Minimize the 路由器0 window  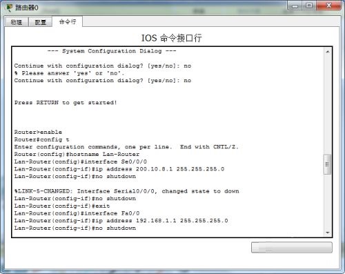(295, 6)
